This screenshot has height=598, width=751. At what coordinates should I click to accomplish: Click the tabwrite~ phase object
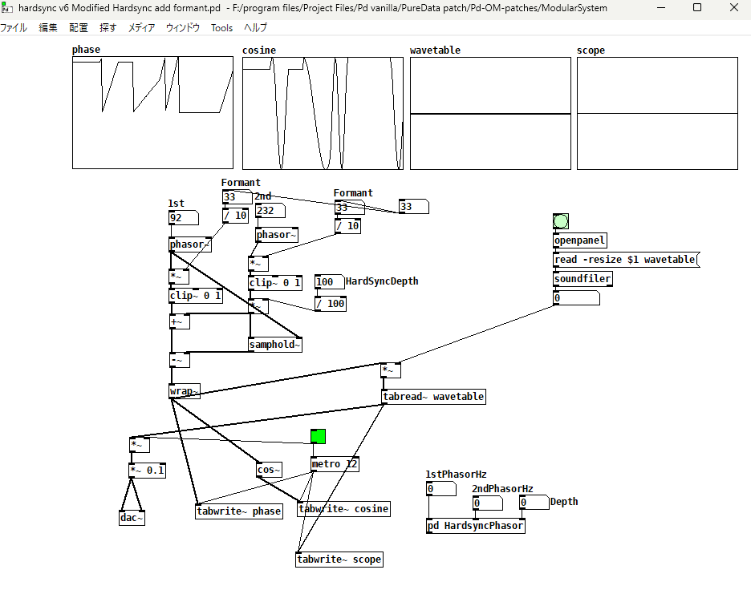[x=239, y=511]
